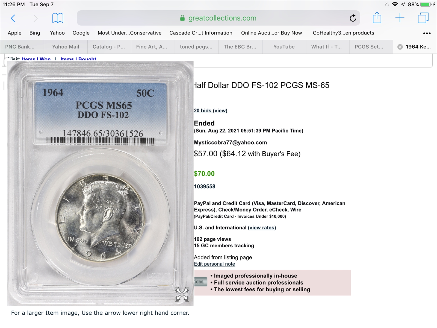The height and width of the screenshot is (328, 437).
Task: Go back to the previous page
Action: coord(13,18)
